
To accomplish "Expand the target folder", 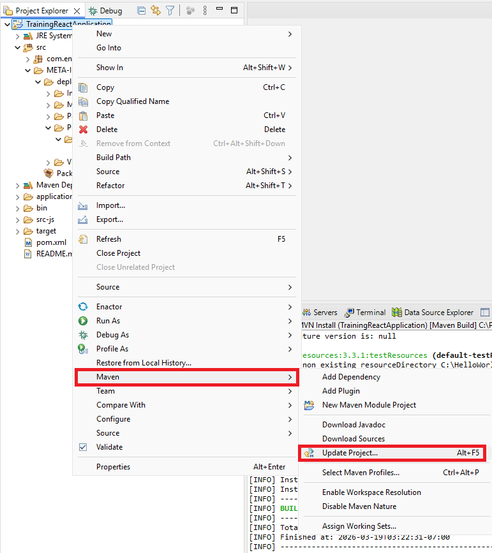I will (x=17, y=231).
